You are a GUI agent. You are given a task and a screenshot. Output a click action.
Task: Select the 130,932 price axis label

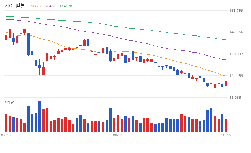pyautogui.click(x=236, y=54)
